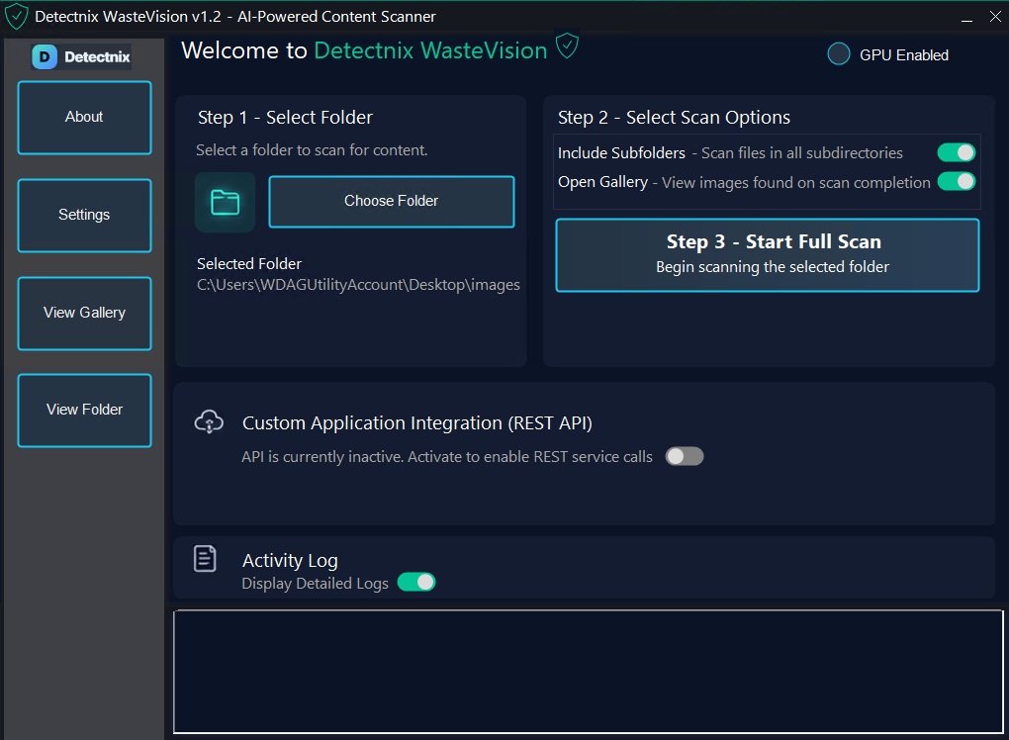Screen dimensions: 1009x740
Task: Click the Activity Log document icon
Action: click(205, 559)
